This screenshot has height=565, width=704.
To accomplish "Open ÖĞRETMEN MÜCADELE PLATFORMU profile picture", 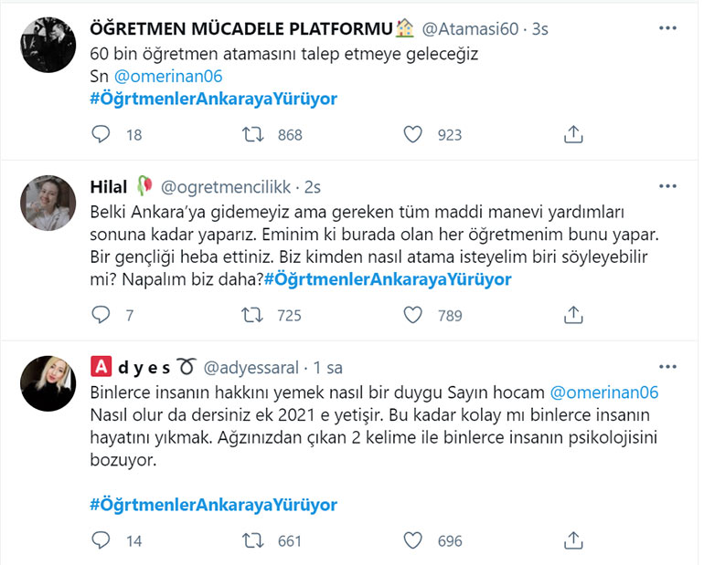I will [48, 43].
